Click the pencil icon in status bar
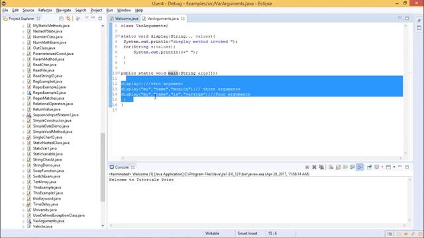Viewport: 424px width, 238px height. click(413, 234)
